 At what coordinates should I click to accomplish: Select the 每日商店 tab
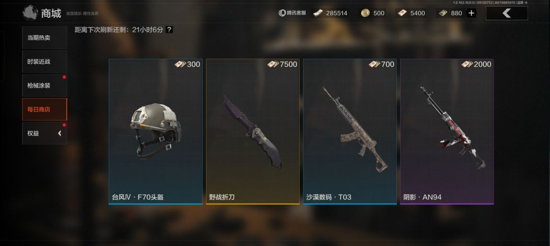[44, 109]
